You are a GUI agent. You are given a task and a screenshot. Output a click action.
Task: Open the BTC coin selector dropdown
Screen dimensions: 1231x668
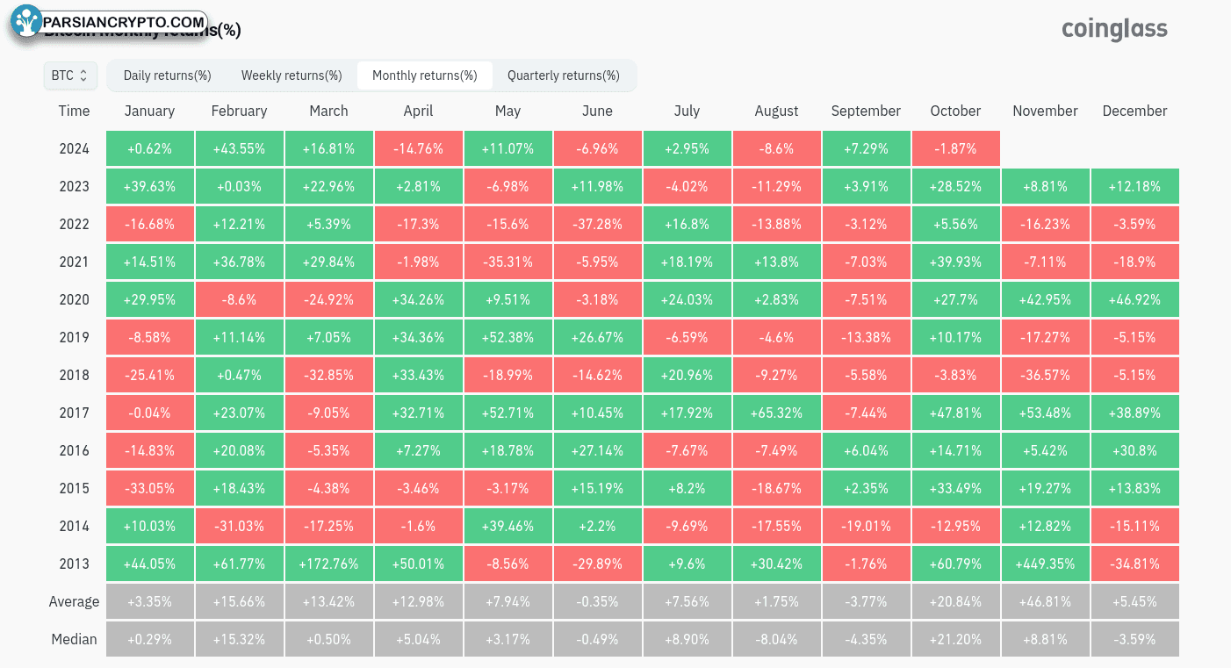(x=70, y=75)
